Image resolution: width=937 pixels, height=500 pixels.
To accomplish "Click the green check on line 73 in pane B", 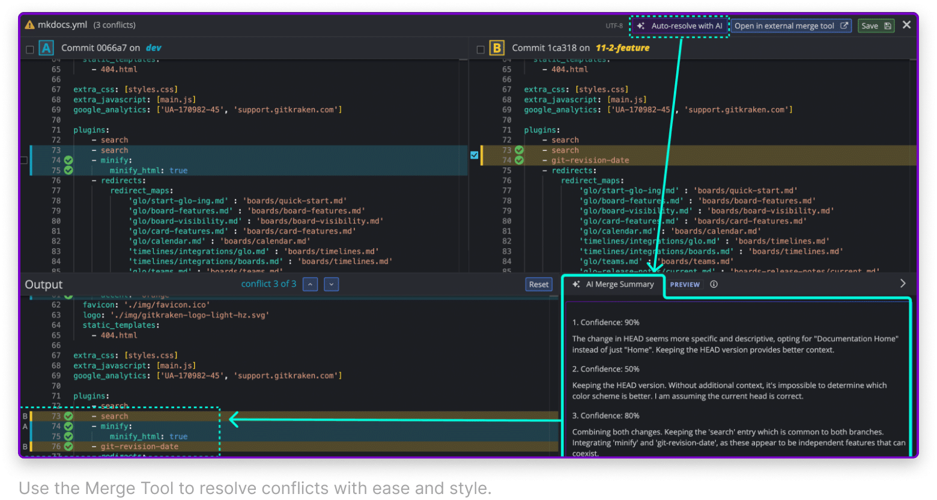I will click(519, 150).
